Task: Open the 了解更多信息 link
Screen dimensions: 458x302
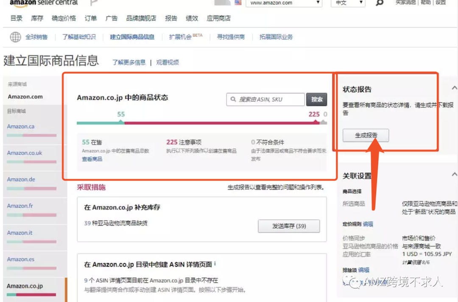Action: coord(129,62)
